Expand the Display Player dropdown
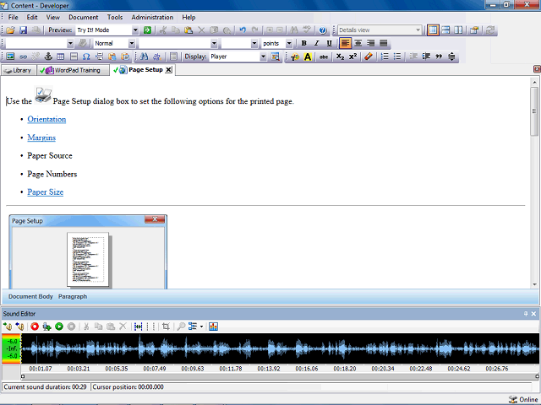This screenshot has height=405, width=541. pyautogui.click(x=263, y=57)
